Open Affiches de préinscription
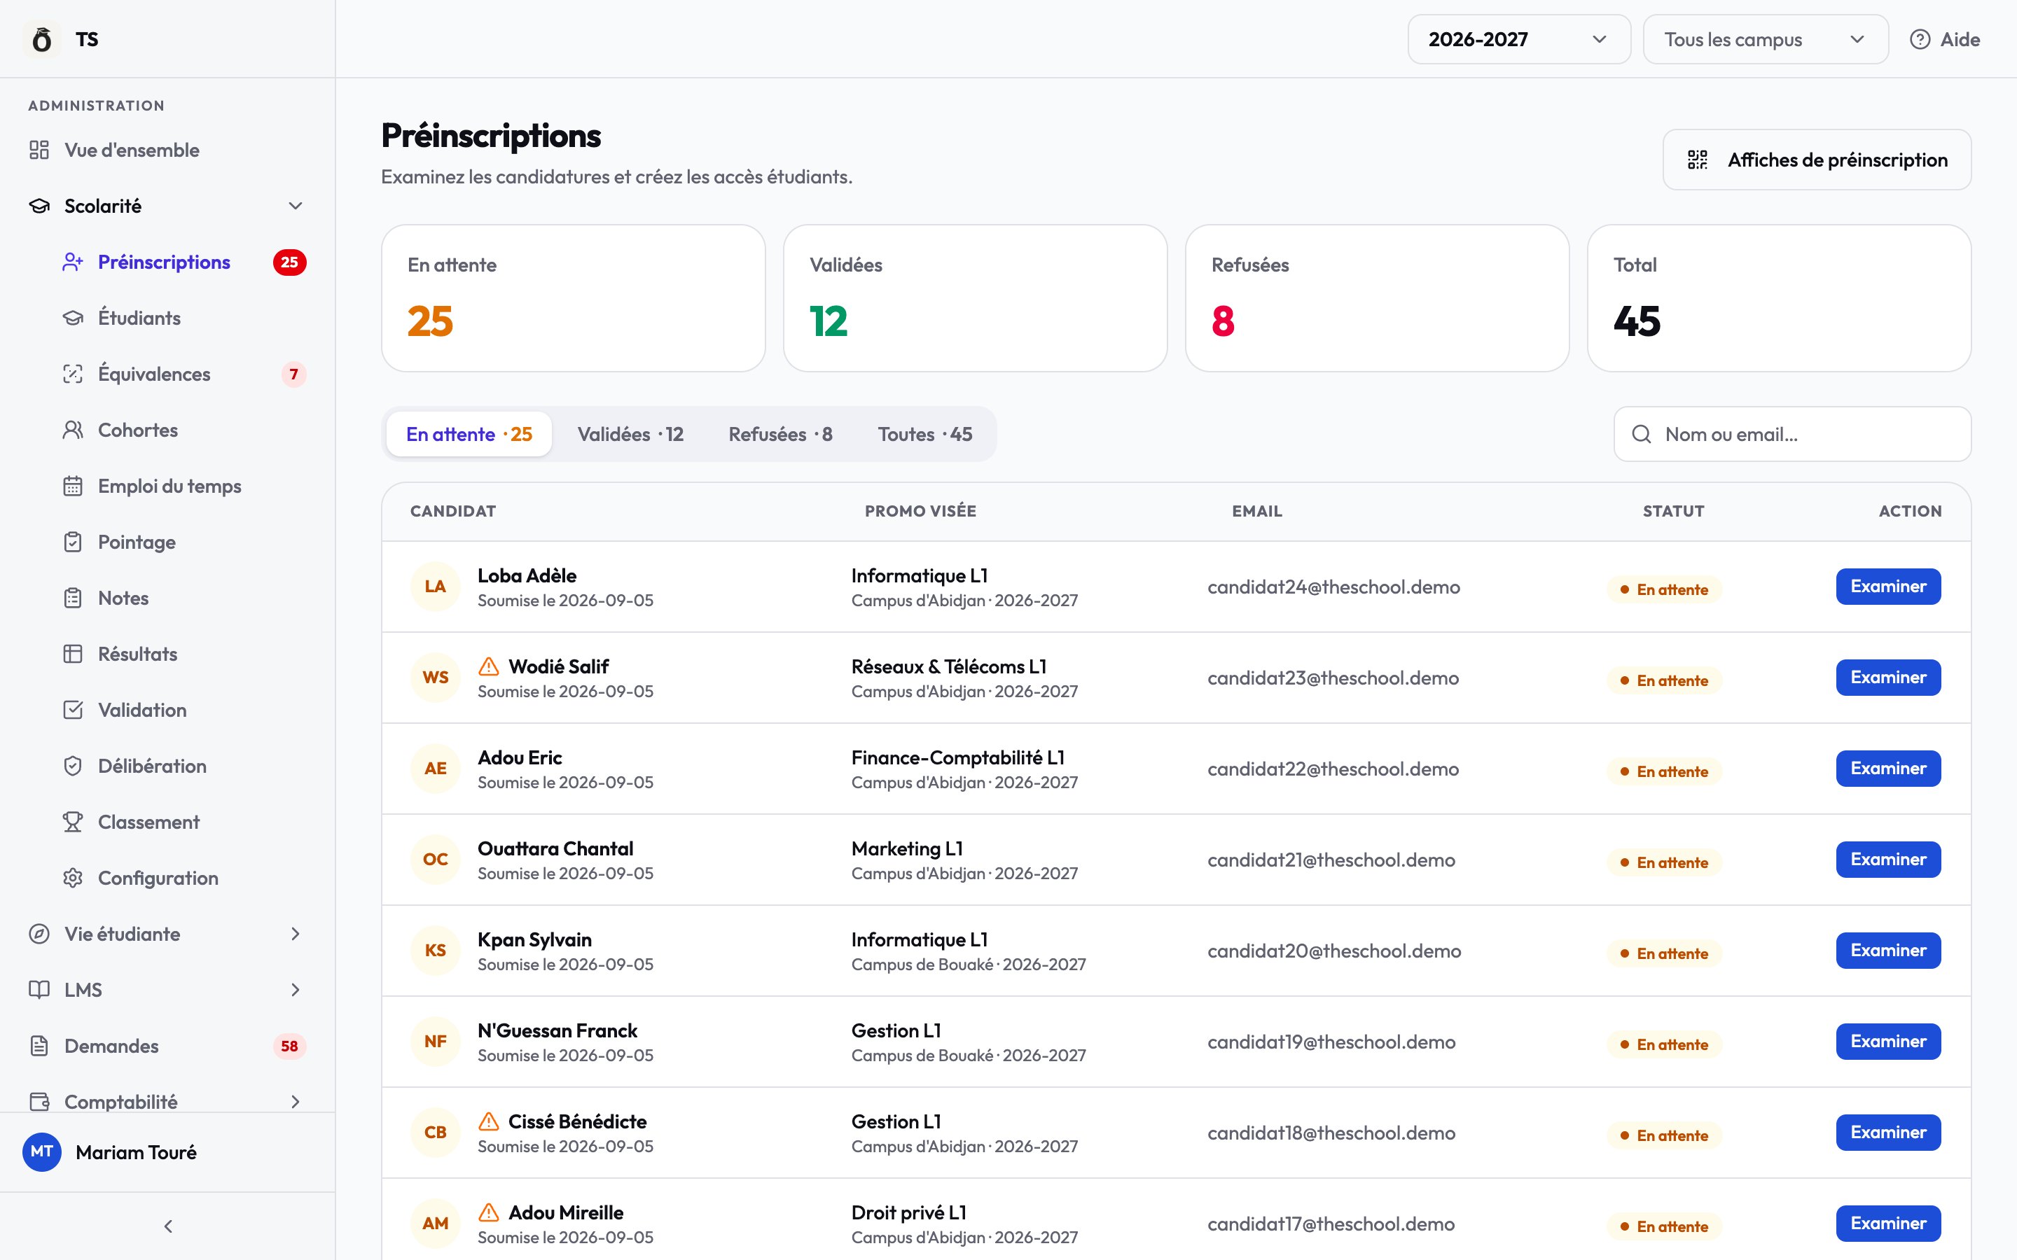This screenshot has width=2017, height=1260. 1817,160
